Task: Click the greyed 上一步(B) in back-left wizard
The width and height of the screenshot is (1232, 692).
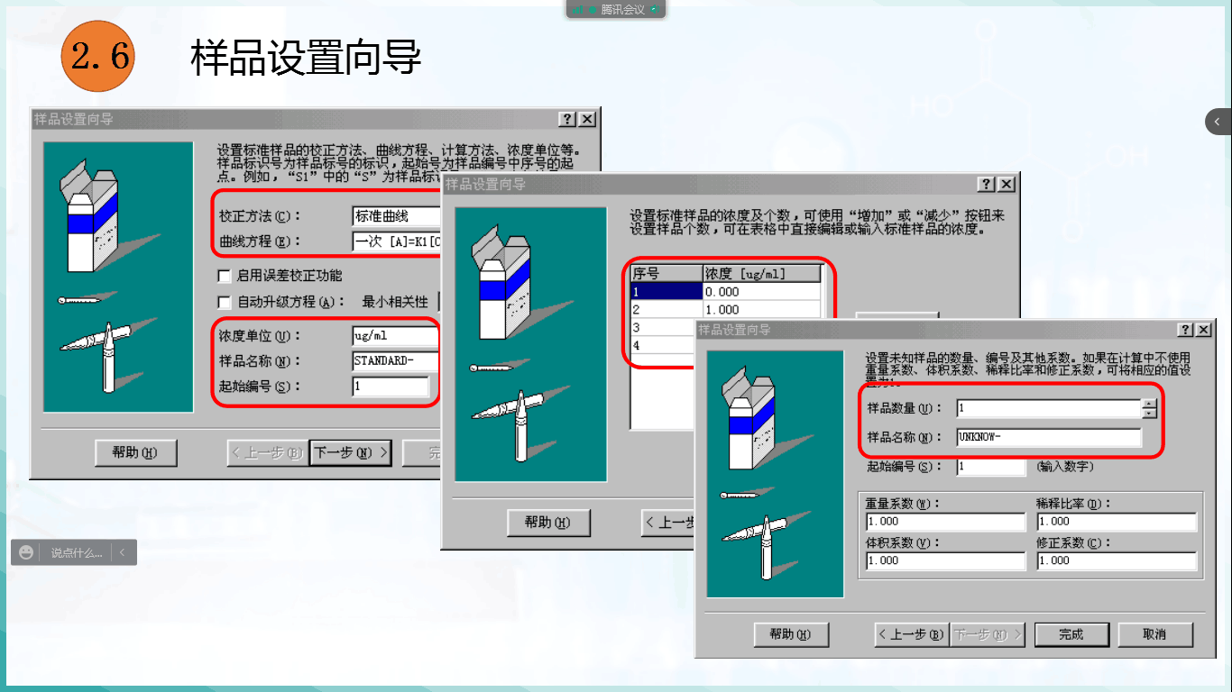Action: click(267, 453)
